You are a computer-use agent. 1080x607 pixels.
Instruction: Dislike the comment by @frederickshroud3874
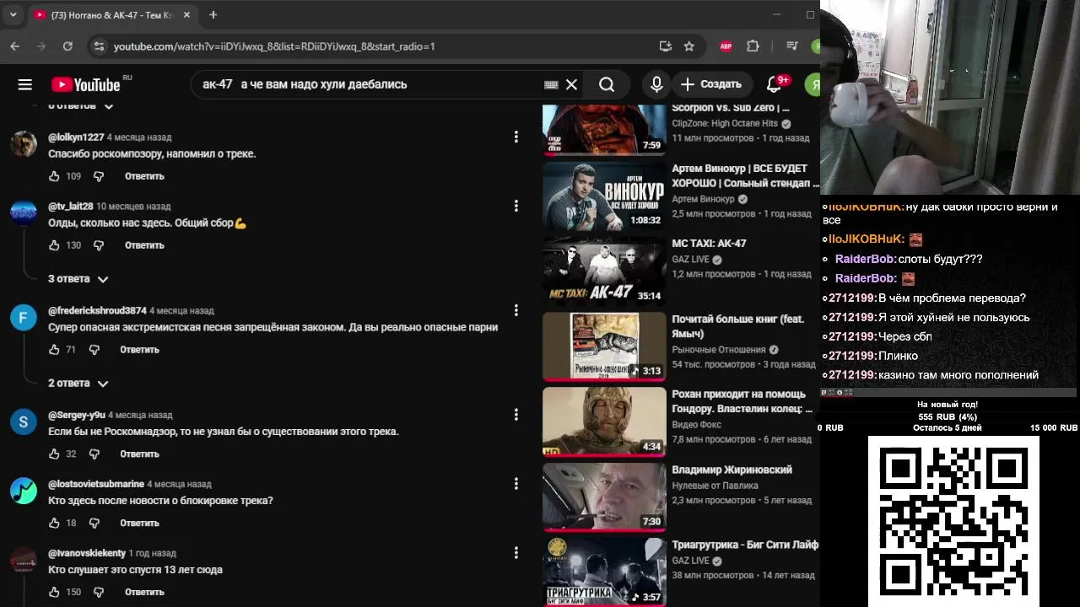coord(94,349)
